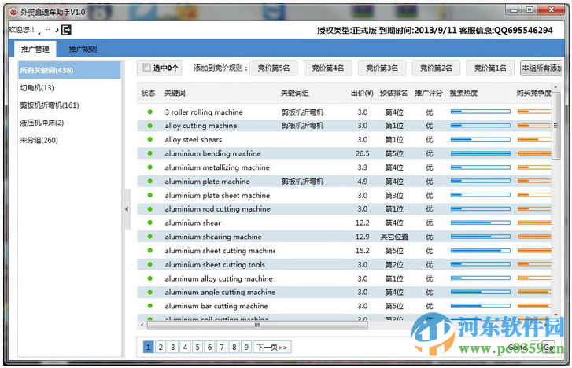572x368 pixels.
Task: Go to page 1
Action: coord(148,348)
